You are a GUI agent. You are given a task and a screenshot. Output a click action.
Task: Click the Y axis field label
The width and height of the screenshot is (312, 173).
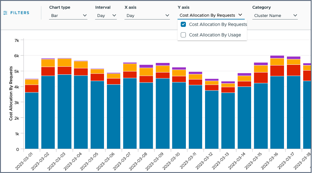pyautogui.click(x=183, y=7)
